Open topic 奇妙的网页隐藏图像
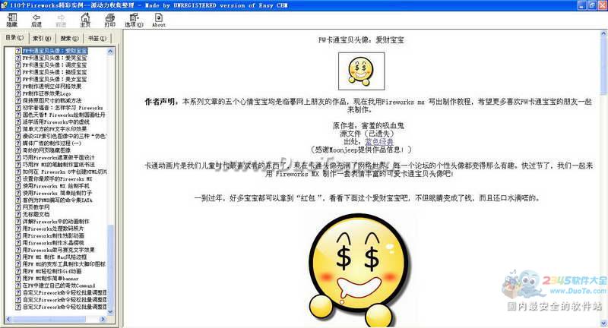The width and height of the screenshot is (608, 328). point(46,150)
